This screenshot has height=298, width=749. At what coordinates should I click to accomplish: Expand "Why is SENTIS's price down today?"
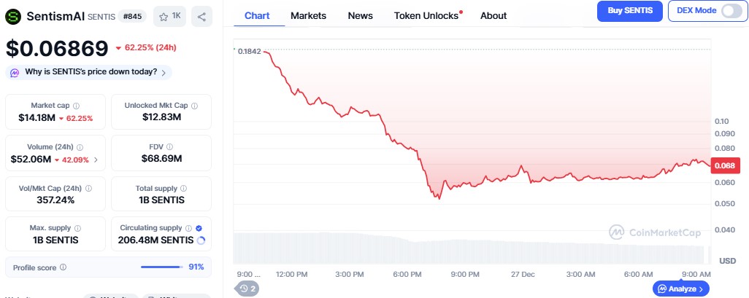point(88,72)
